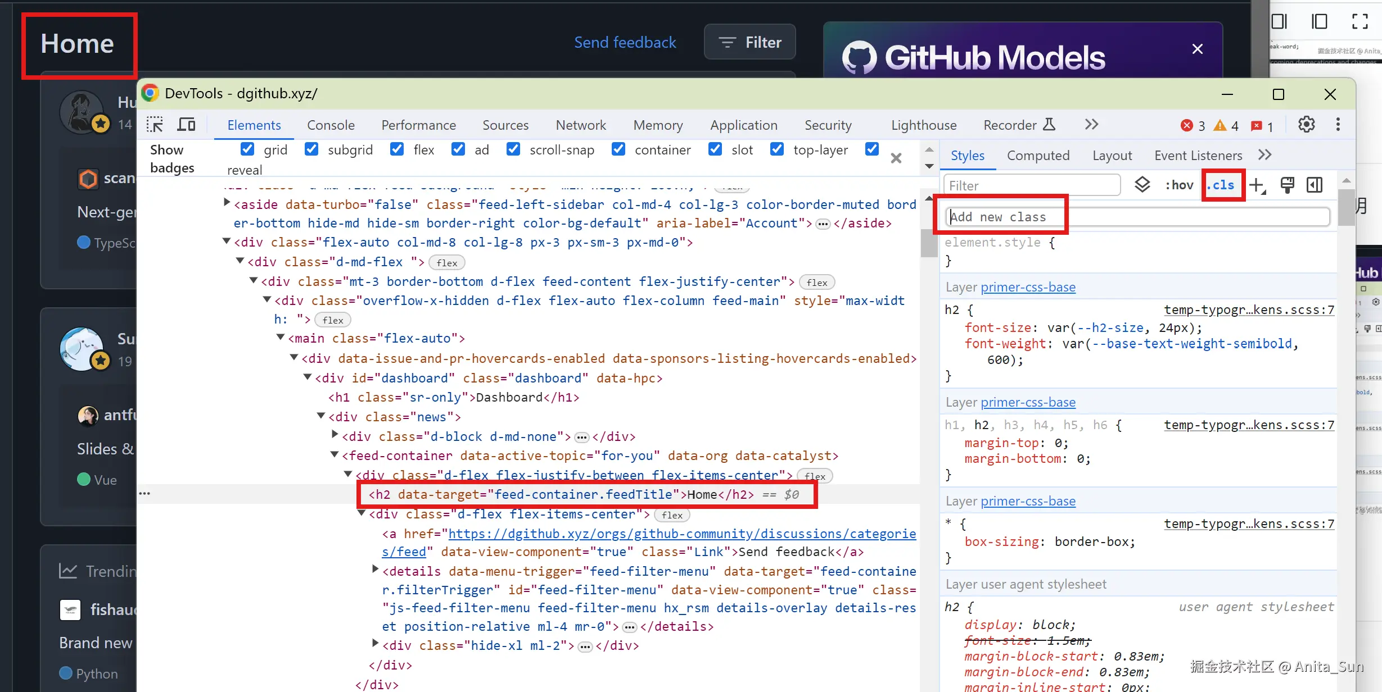This screenshot has height=692, width=1382.
Task: Toggle the .cls class editor button
Action: [x=1223, y=185]
